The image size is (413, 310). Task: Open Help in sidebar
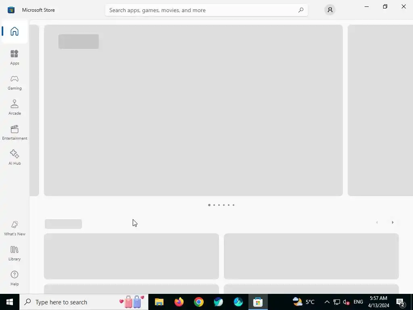[x=15, y=278]
